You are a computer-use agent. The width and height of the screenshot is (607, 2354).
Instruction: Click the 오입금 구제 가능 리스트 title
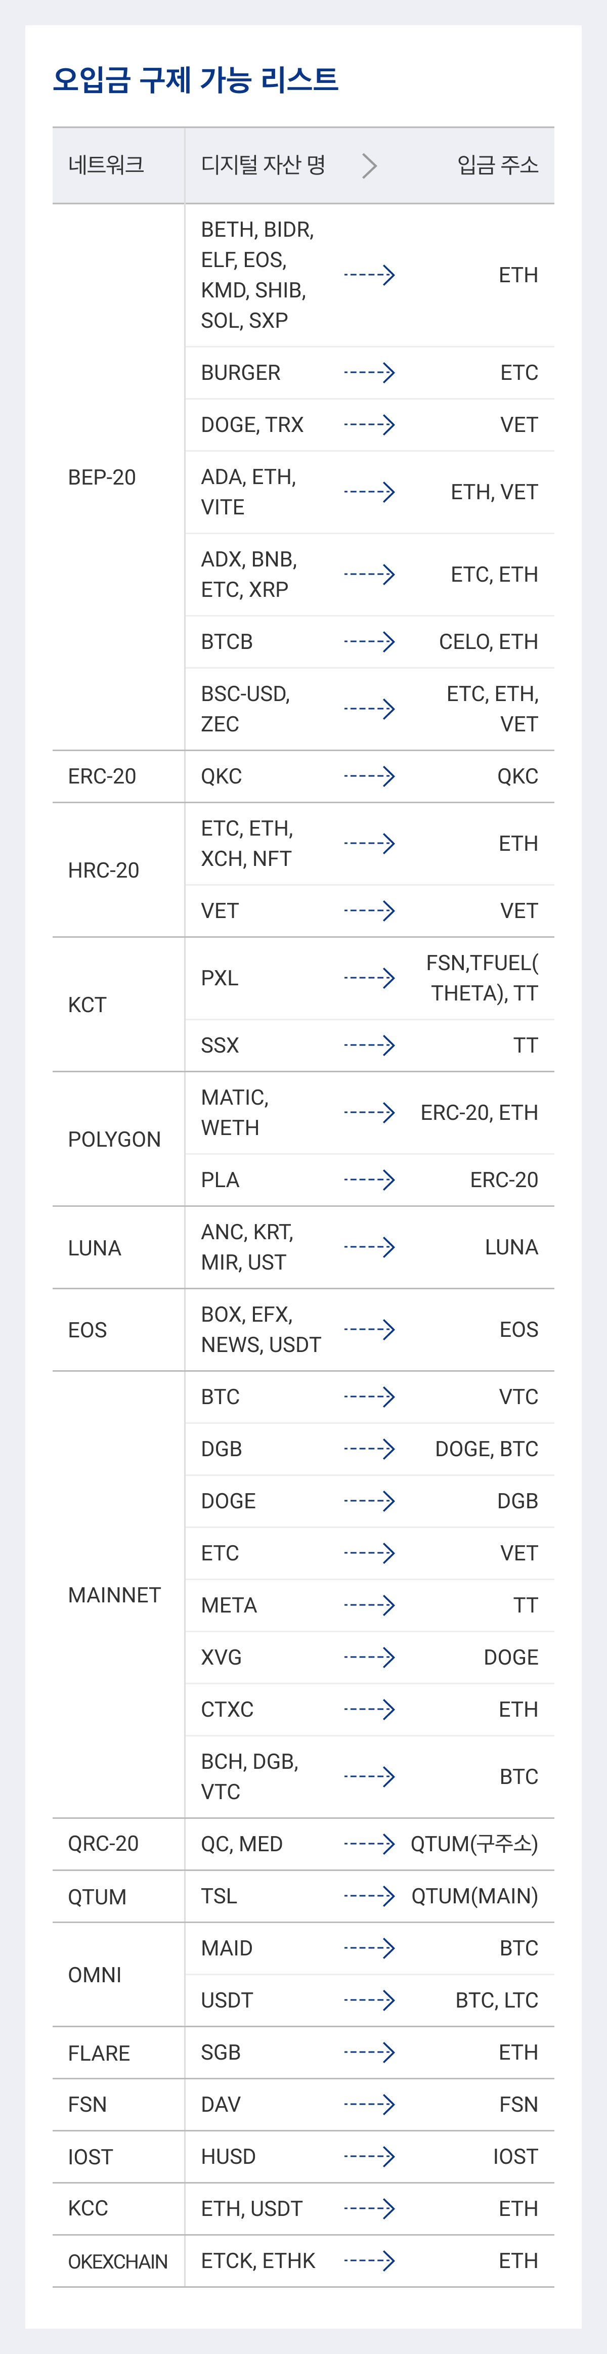coord(196,79)
